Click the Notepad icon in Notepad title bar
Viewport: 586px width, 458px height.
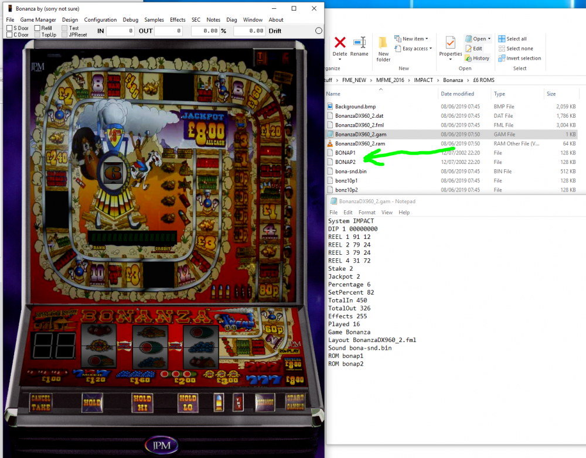(333, 201)
